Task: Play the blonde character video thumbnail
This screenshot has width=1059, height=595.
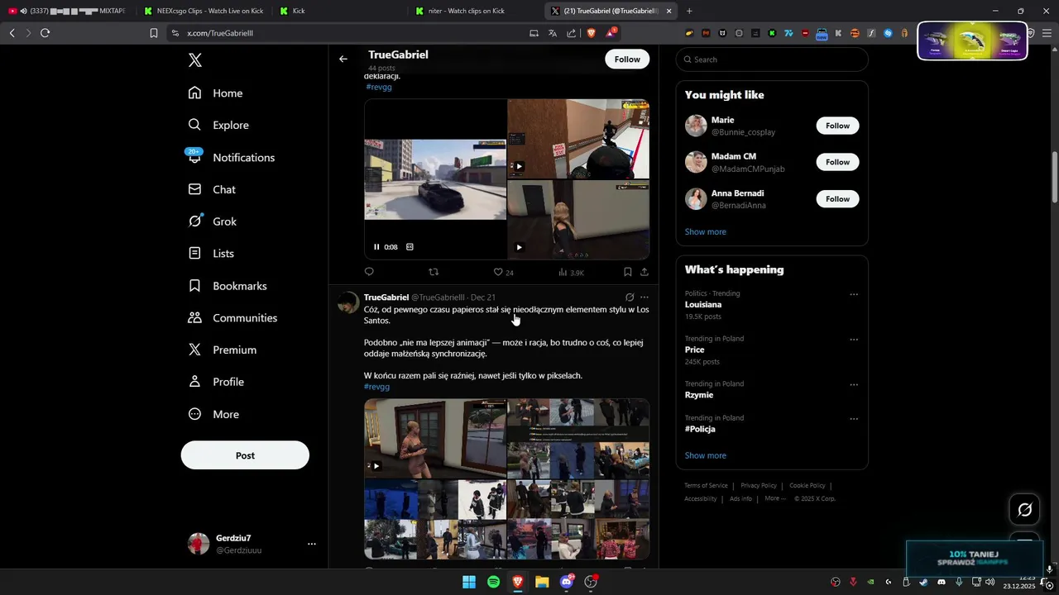Action: [519, 247]
